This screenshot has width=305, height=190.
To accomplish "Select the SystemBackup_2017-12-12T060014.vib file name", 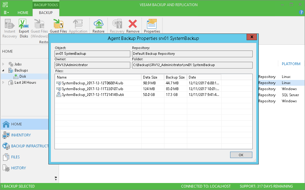I will (93, 83).
